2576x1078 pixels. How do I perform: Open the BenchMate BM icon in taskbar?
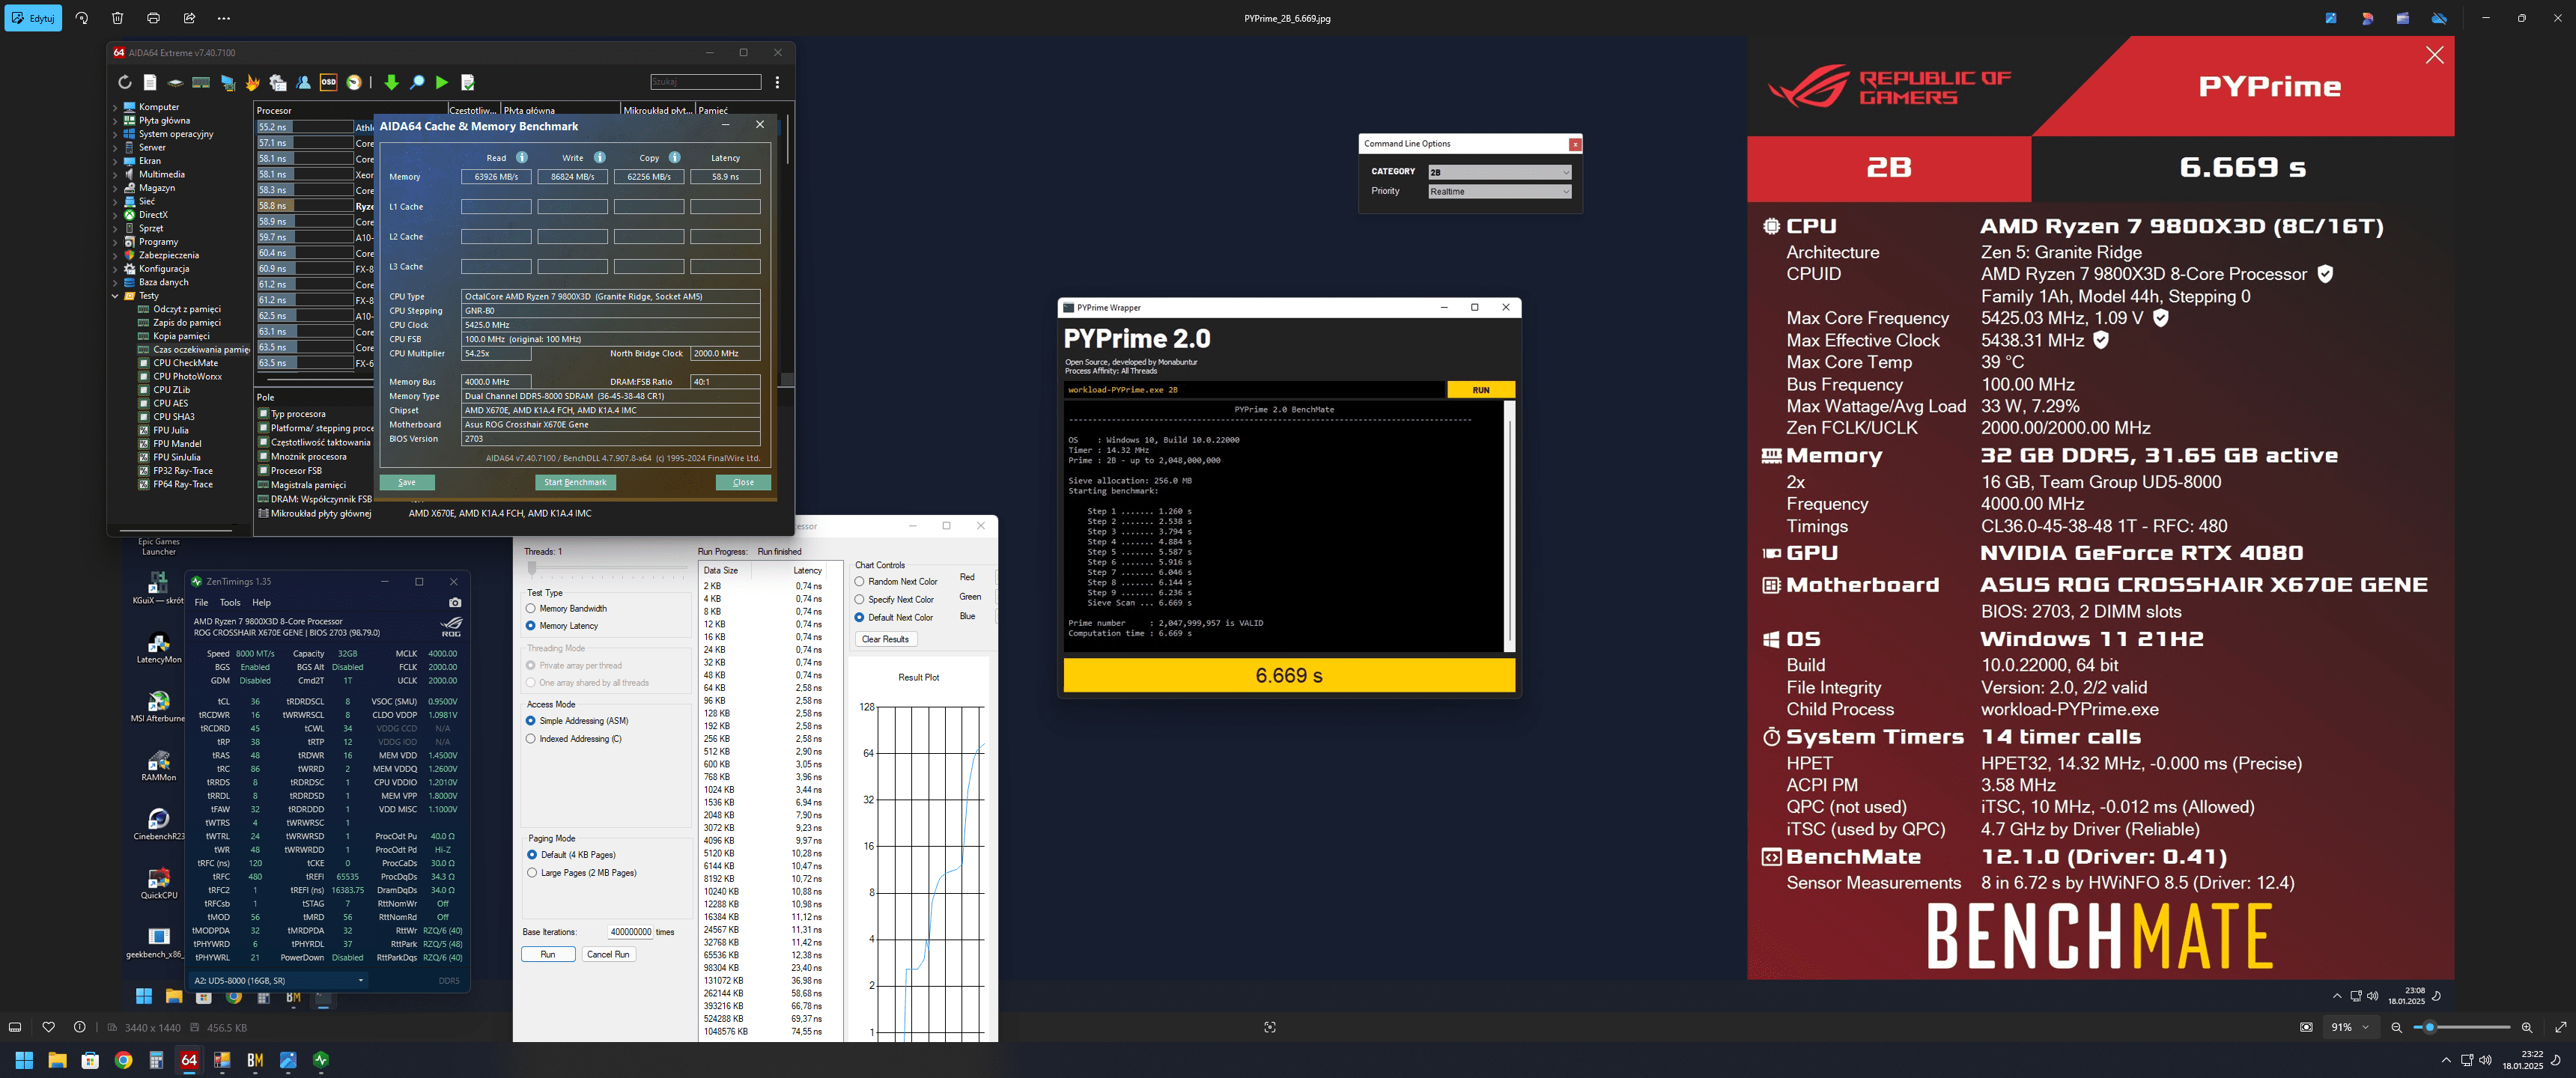(x=255, y=1060)
